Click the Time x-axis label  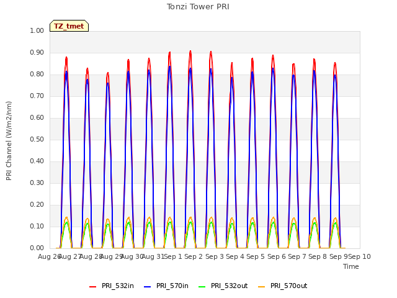point(351,266)
